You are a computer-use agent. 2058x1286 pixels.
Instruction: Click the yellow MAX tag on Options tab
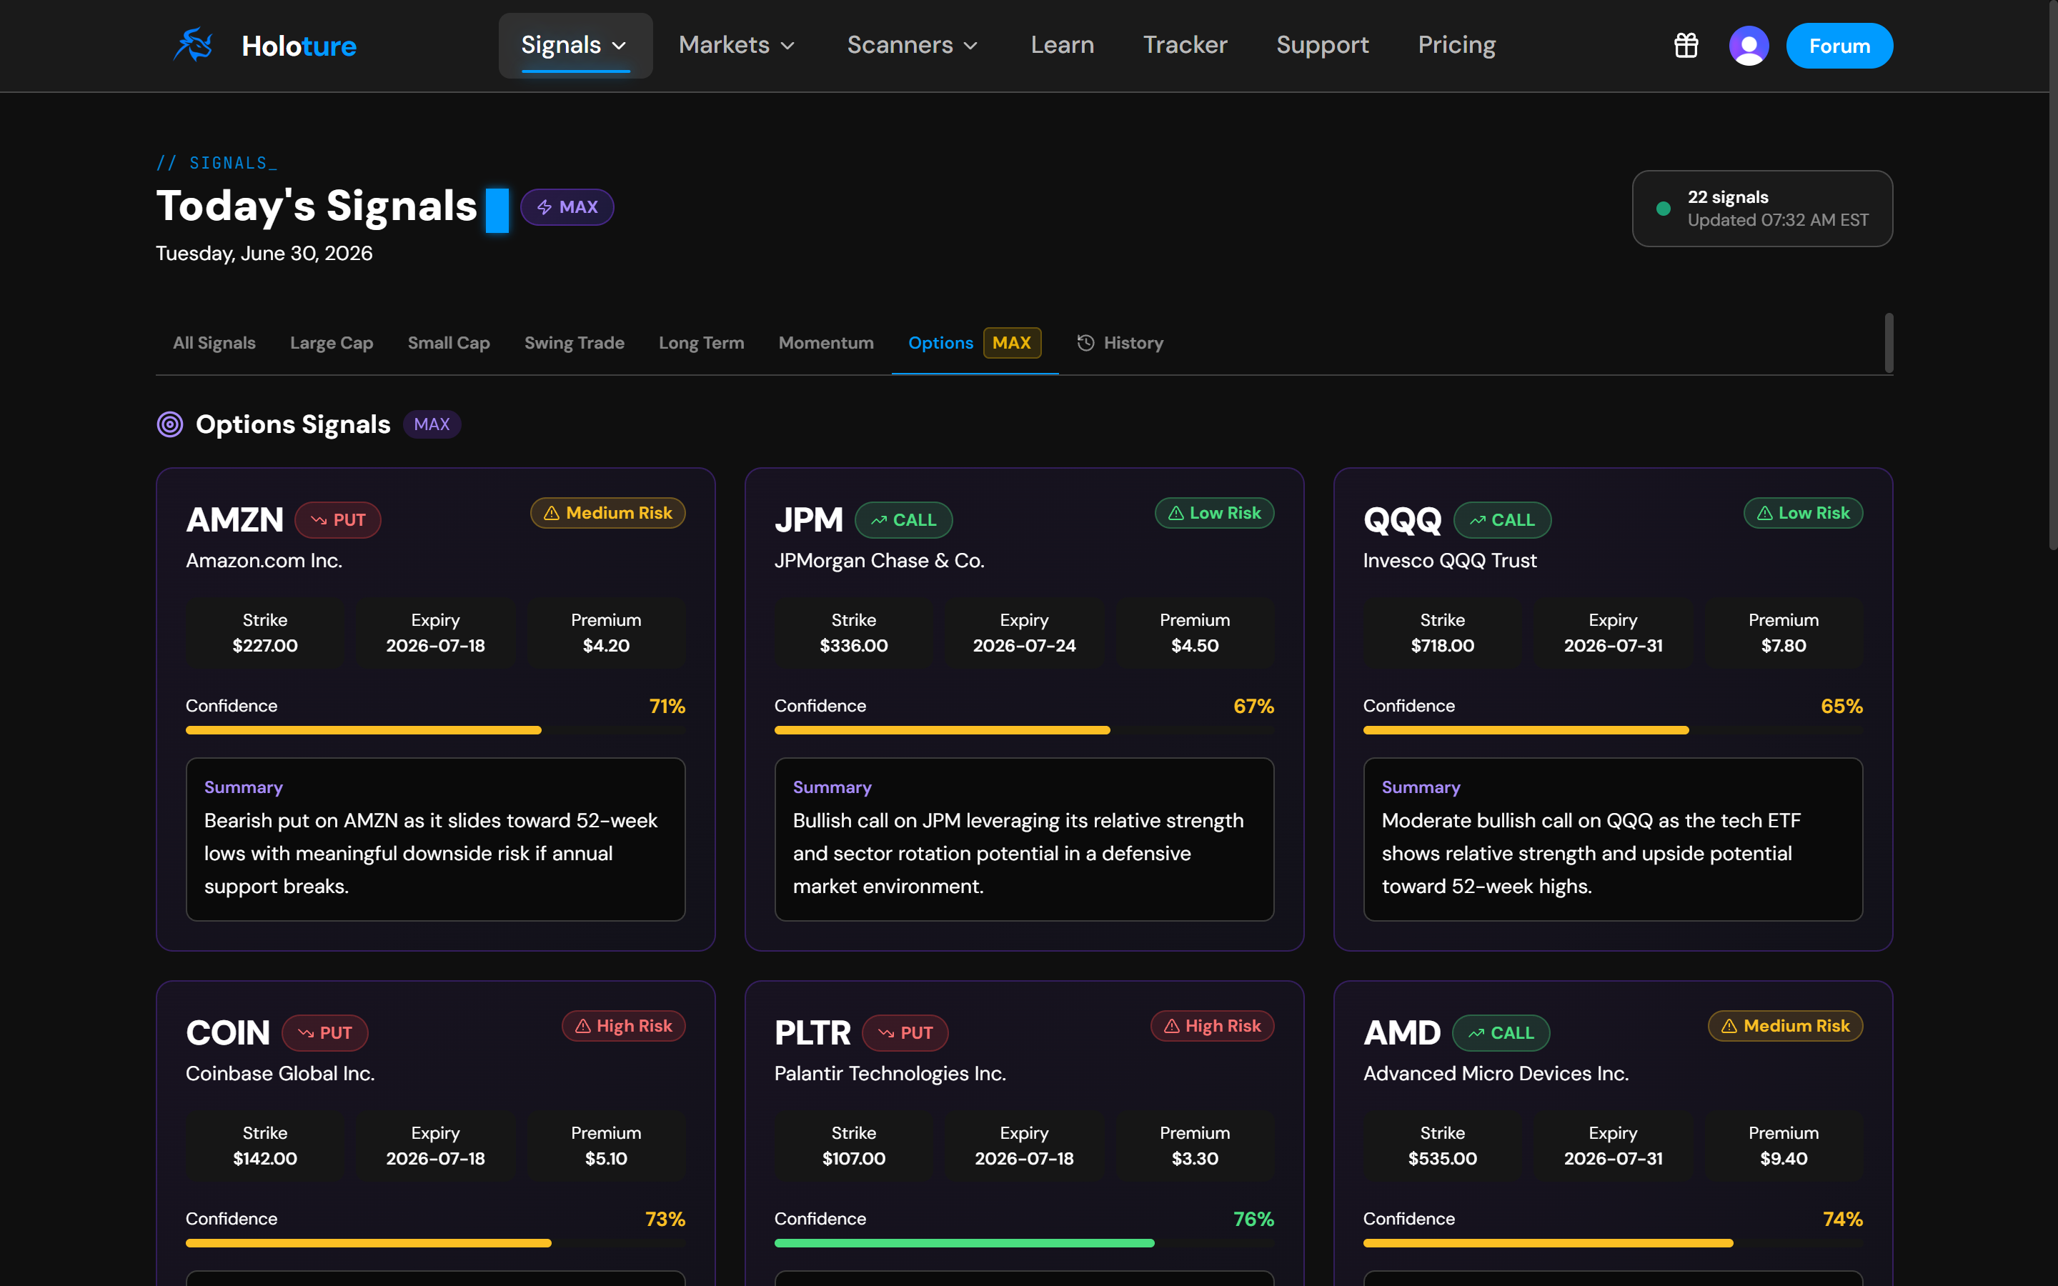(1012, 343)
